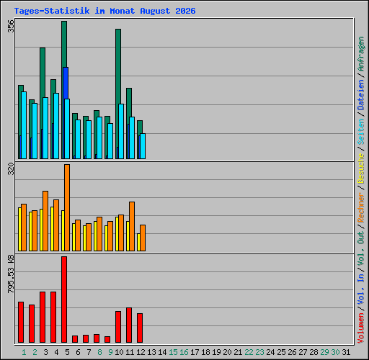Click the green weekend day 15 label
This screenshot has width=369, height=360.
[x=173, y=352]
